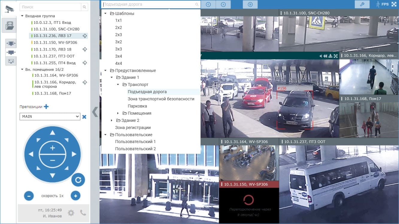The image size is (399, 224).
Task: Click the download icon on ЛВЗ 17 camera header
Action: 330,56
